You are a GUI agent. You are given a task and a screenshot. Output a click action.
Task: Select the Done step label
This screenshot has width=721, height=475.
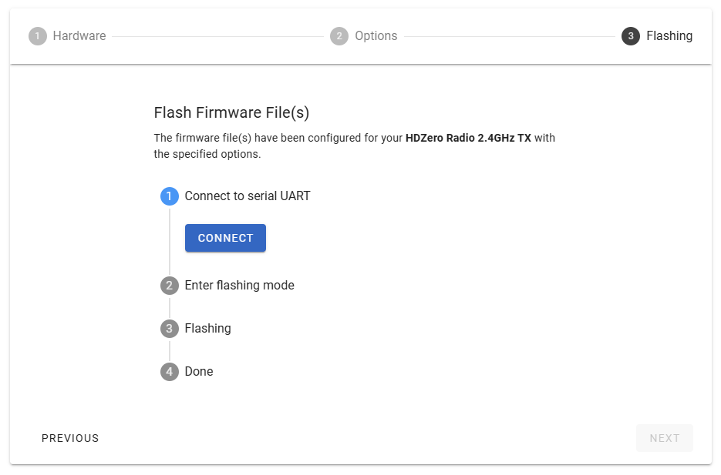coord(199,372)
